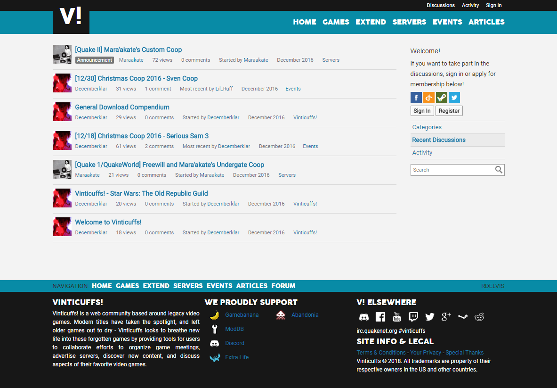Sign in with the orange OpenID icon
Image resolution: width=557 pixels, height=388 pixels.
(428, 98)
